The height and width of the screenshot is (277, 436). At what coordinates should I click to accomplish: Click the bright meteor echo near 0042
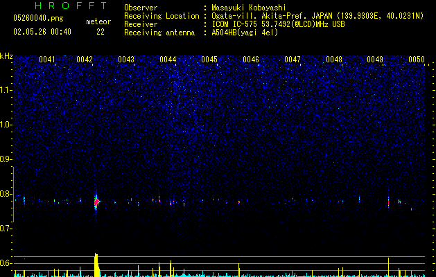pos(96,202)
